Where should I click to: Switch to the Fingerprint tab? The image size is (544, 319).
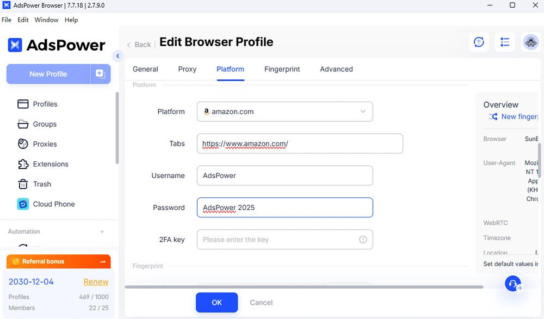(x=282, y=69)
